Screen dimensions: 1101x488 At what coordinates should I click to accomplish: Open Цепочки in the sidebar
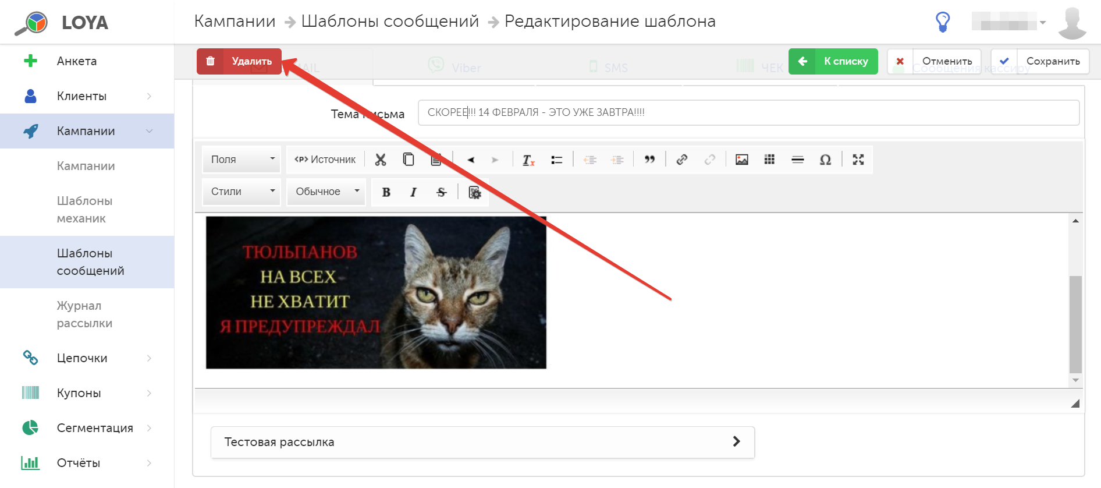pyautogui.click(x=82, y=358)
